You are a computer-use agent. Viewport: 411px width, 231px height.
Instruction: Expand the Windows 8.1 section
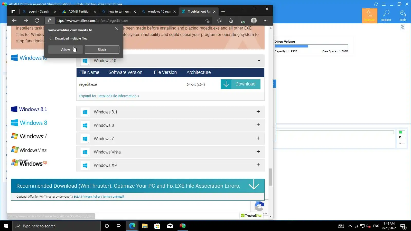click(258, 112)
